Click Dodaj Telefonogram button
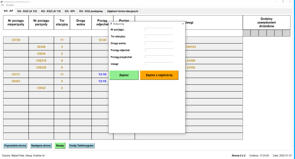 pos(81,146)
